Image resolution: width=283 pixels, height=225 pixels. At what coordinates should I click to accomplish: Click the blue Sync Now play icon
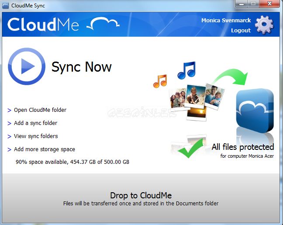27,66
